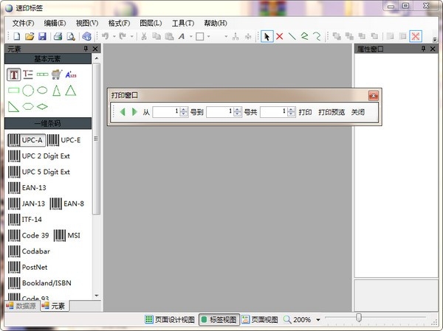
Task: Select the arrow pointer tool
Action: click(x=267, y=36)
